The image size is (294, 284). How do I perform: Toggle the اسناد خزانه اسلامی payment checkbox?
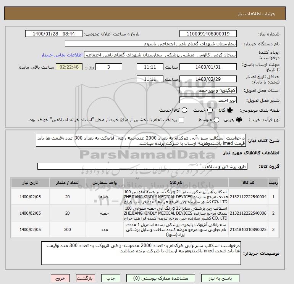click(x=181, y=120)
